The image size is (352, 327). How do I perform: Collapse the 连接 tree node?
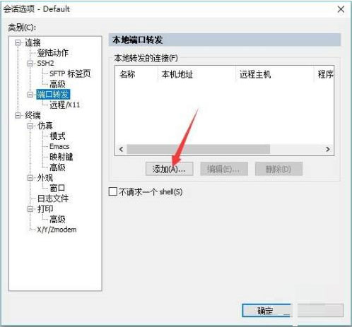coord(18,42)
